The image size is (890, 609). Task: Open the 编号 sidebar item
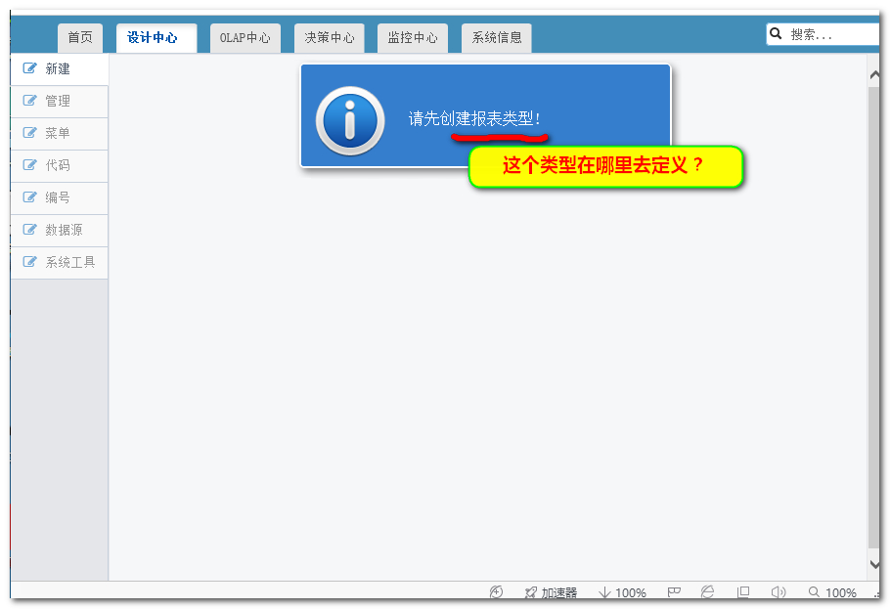point(59,198)
